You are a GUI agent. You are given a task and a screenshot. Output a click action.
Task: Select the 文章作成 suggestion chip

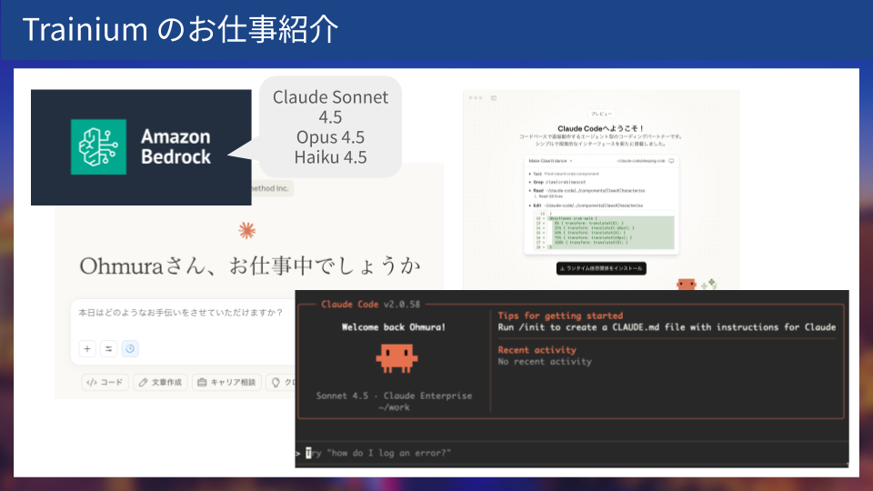point(160,382)
